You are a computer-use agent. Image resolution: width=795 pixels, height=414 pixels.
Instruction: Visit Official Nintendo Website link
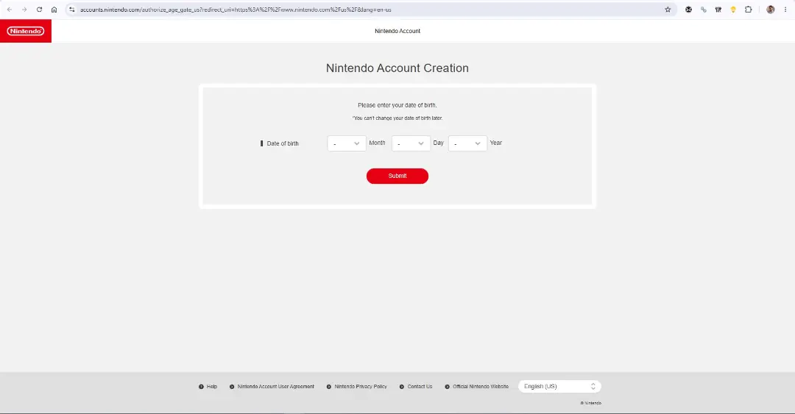click(x=476, y=387)
